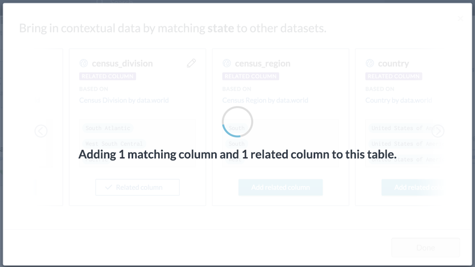Viewport: 475px width, 267px height.
Task: Click the country column title
Action: 394,63
